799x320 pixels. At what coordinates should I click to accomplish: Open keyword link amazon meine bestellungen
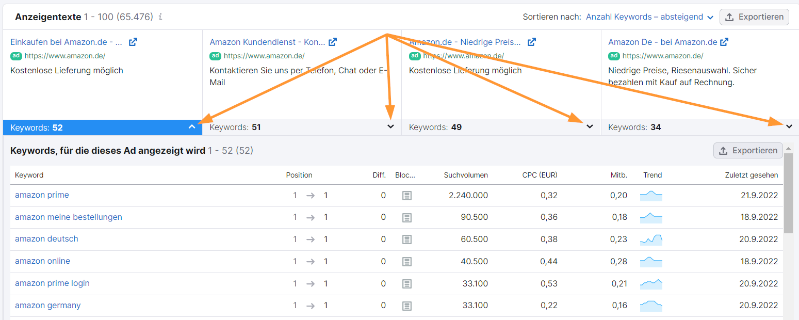click(69, 217)
